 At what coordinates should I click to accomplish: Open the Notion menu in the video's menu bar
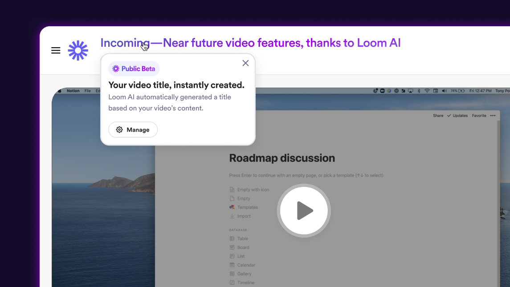coord(73,91)
